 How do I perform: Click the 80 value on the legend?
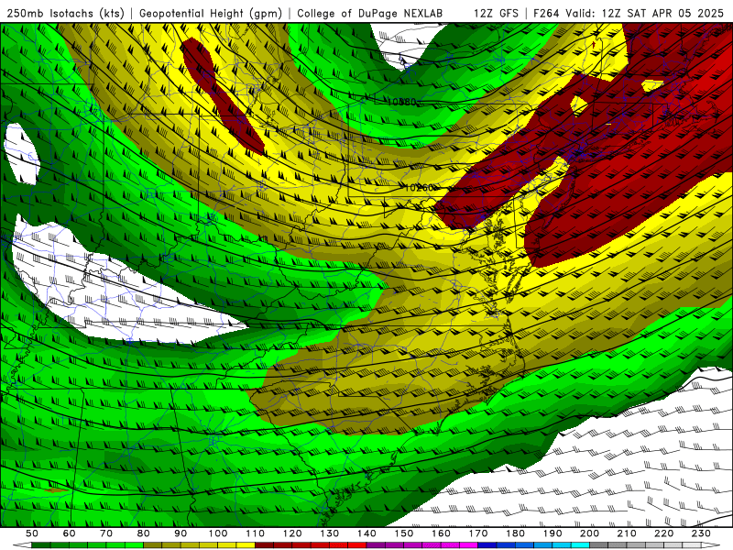pos(144,533)
